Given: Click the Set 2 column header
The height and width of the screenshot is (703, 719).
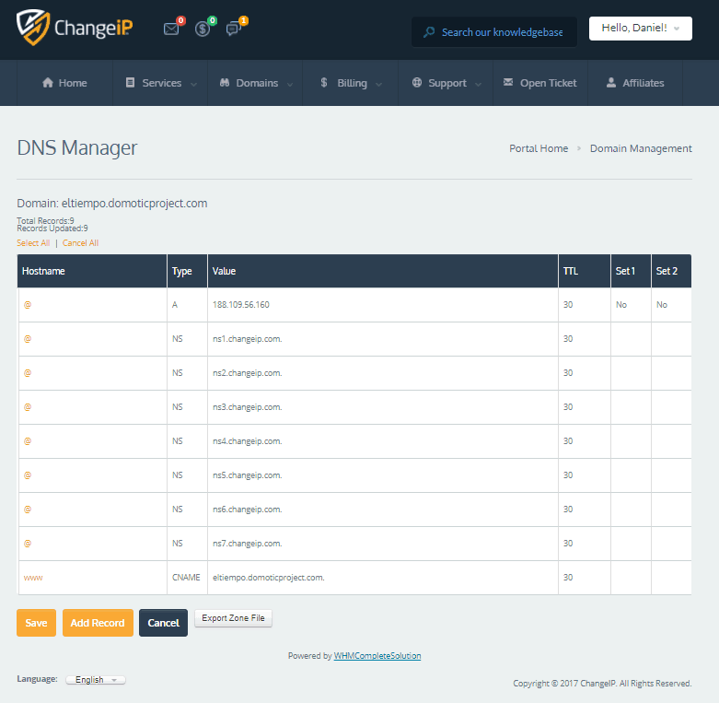Looking at the screenshot, I should pos(671,271).
